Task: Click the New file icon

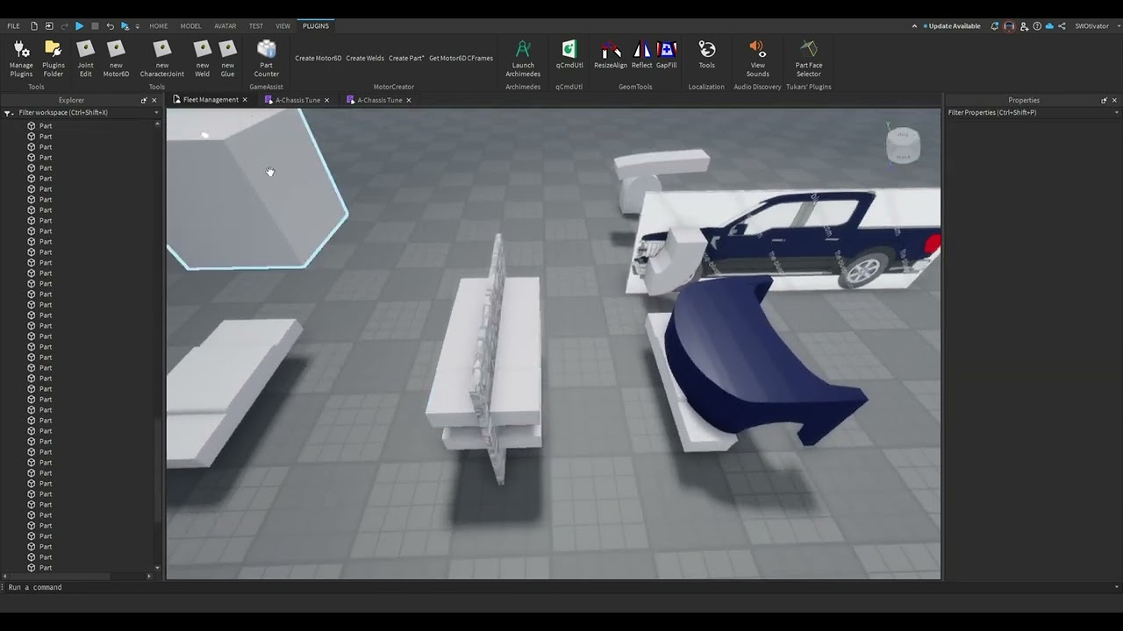Action: point(34,26)
